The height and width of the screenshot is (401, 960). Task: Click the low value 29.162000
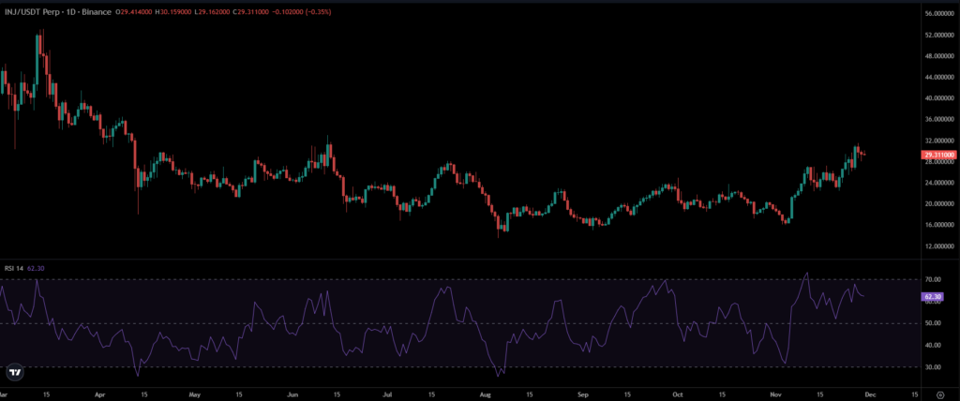[214, 11]
